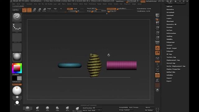Activate the Rotate transform tool
199x112 pixels.
(44, 10)
